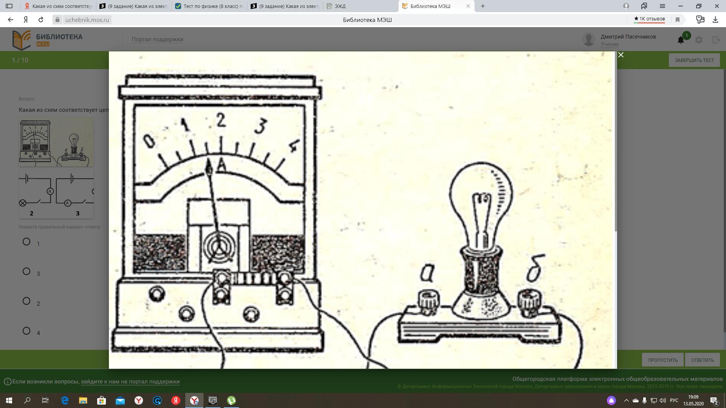Click the uchebnik.mos.ru address field
The width and height of the screenshot is (726, 408).
(87, 20)
